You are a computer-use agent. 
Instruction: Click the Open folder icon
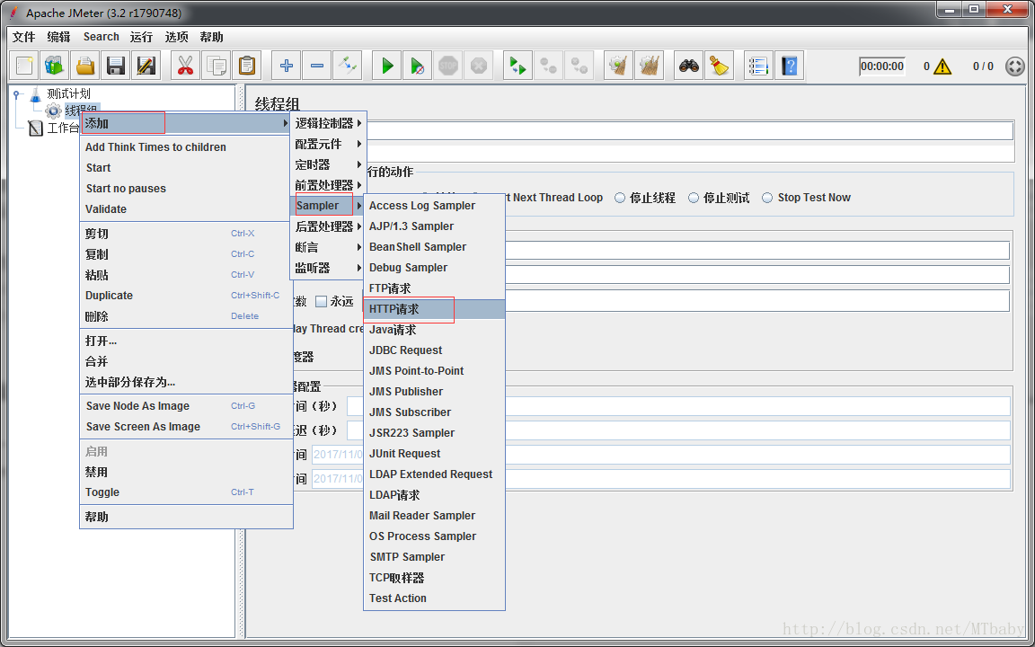[85, 66]
